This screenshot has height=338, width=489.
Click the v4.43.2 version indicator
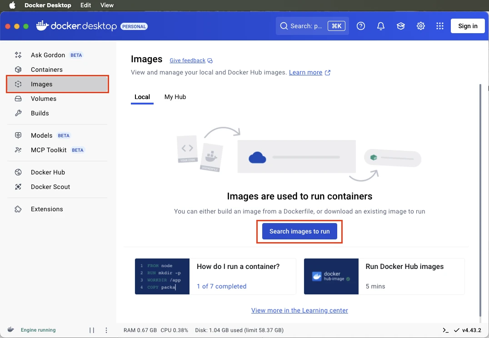click(x=472, y=330)
